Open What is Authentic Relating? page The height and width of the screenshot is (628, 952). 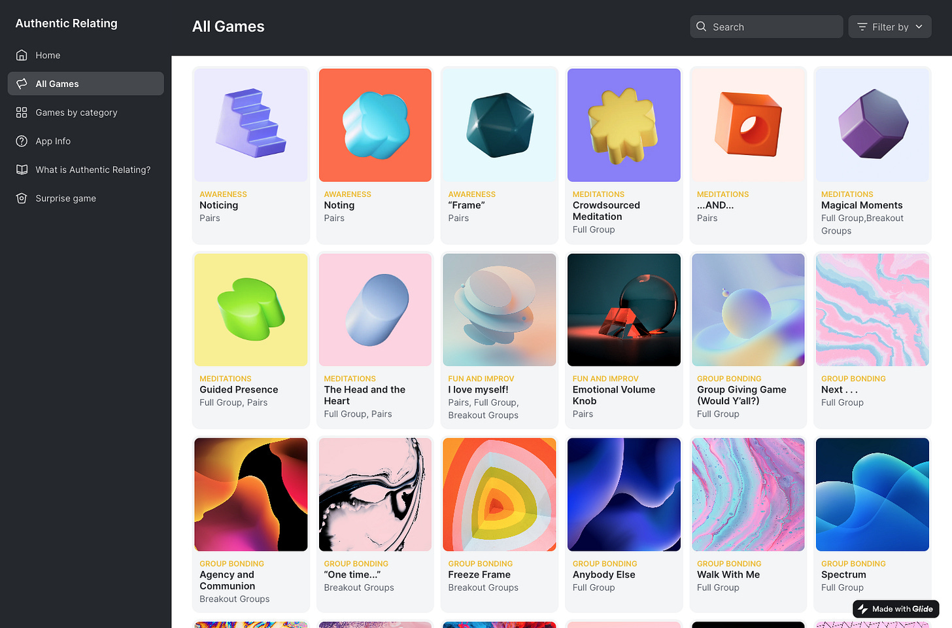(x=86, y=169)
